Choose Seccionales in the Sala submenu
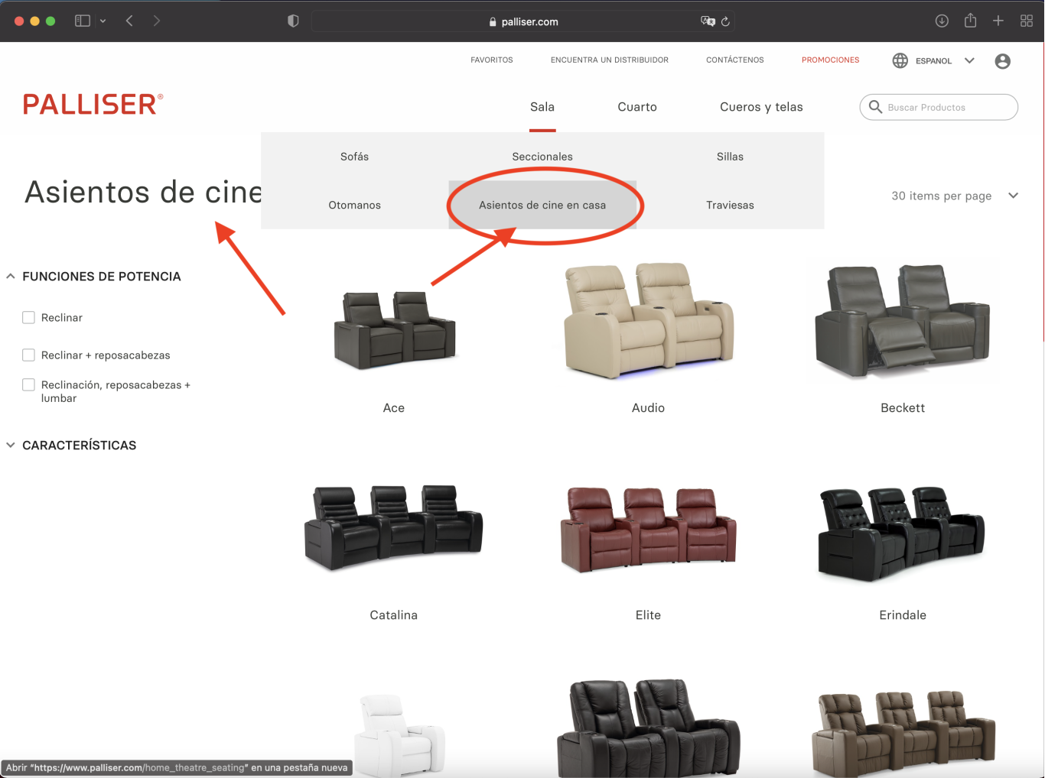Viewport: 1045px width, 778px height. [542, 157]
